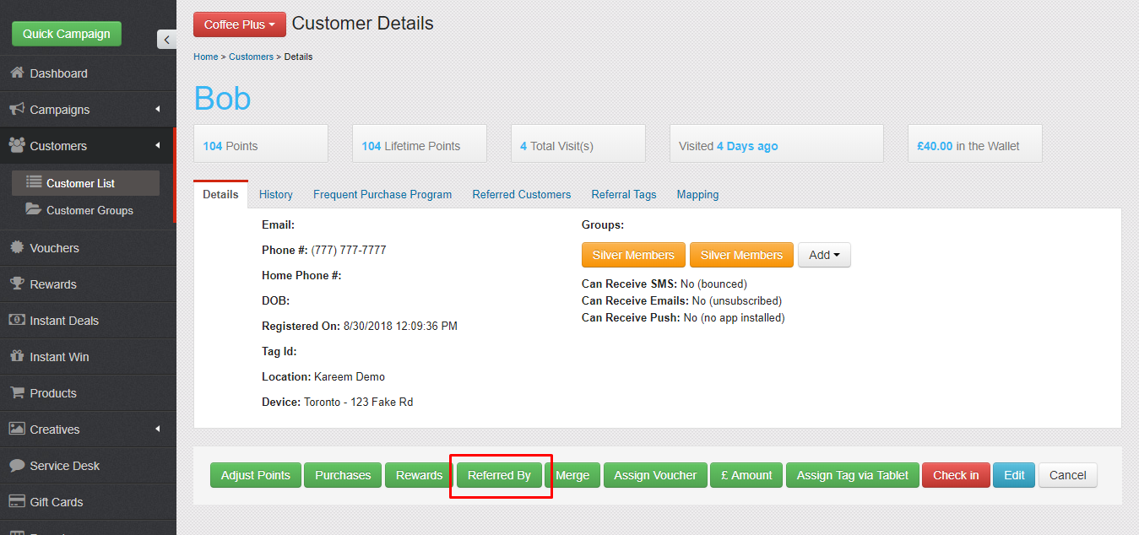Collapse the sidebar with the chevron button
The image size is (1139, 535).
point(166,40)
